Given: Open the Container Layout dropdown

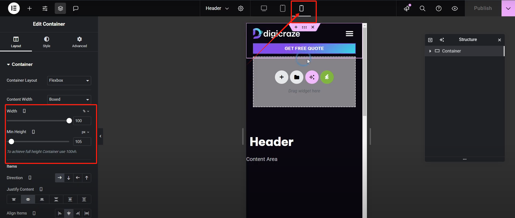Looking at the screenshot, I should click(69, 80).
